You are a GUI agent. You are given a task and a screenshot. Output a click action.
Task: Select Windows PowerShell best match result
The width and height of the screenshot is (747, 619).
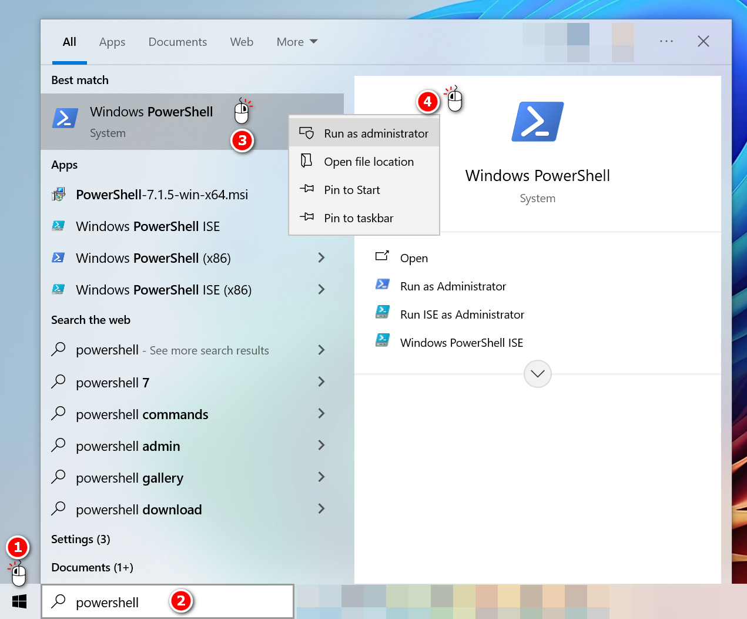[x=151, y=122]
